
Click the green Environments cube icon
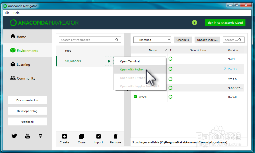pyautogui.click(x=13, y=50)
